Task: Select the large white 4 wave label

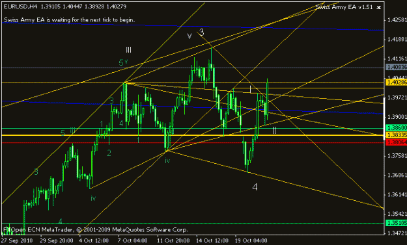Action: [x=255, y=187]
